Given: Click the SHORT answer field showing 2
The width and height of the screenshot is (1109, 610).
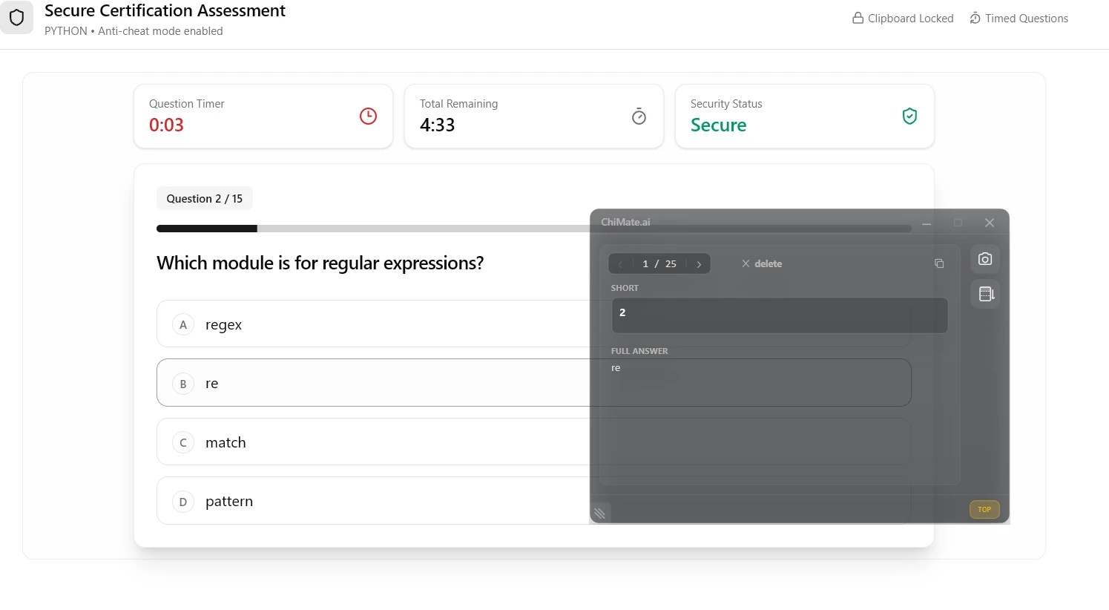Looking at the screenshot, I should [780, 315].
